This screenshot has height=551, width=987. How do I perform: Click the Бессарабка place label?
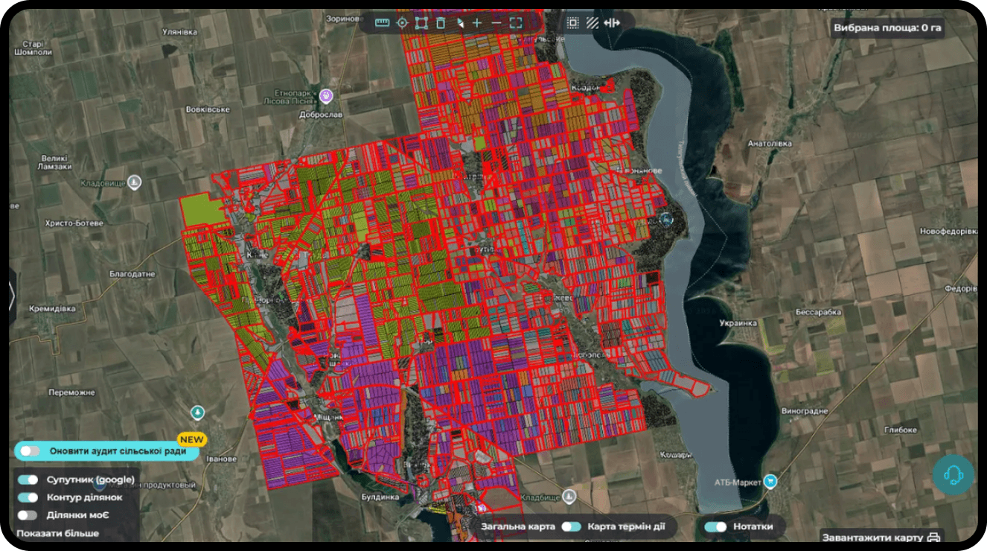point(818,311)
